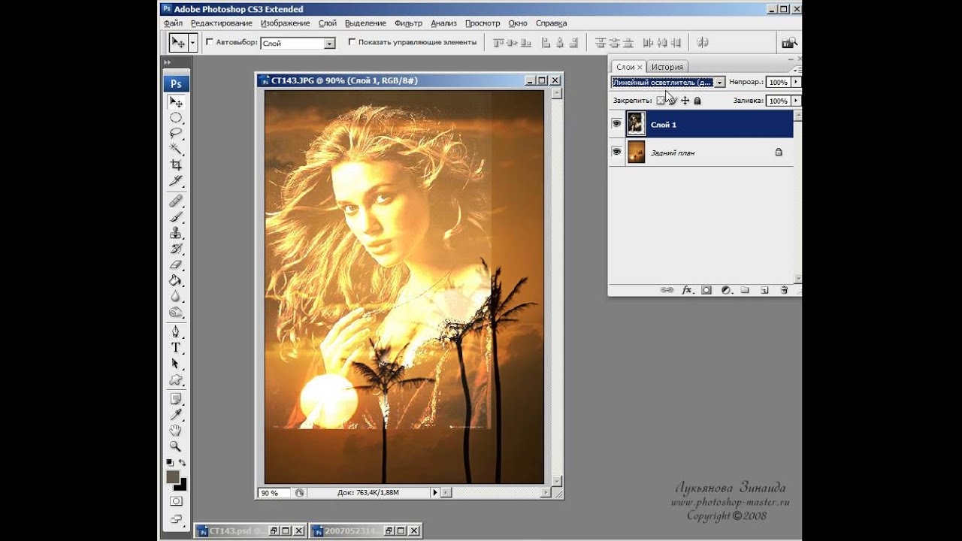Select the Brush tool

pos(176,216)
